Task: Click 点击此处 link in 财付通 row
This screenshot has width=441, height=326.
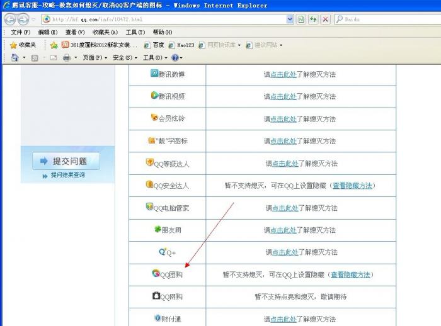Action: (283, 319)
